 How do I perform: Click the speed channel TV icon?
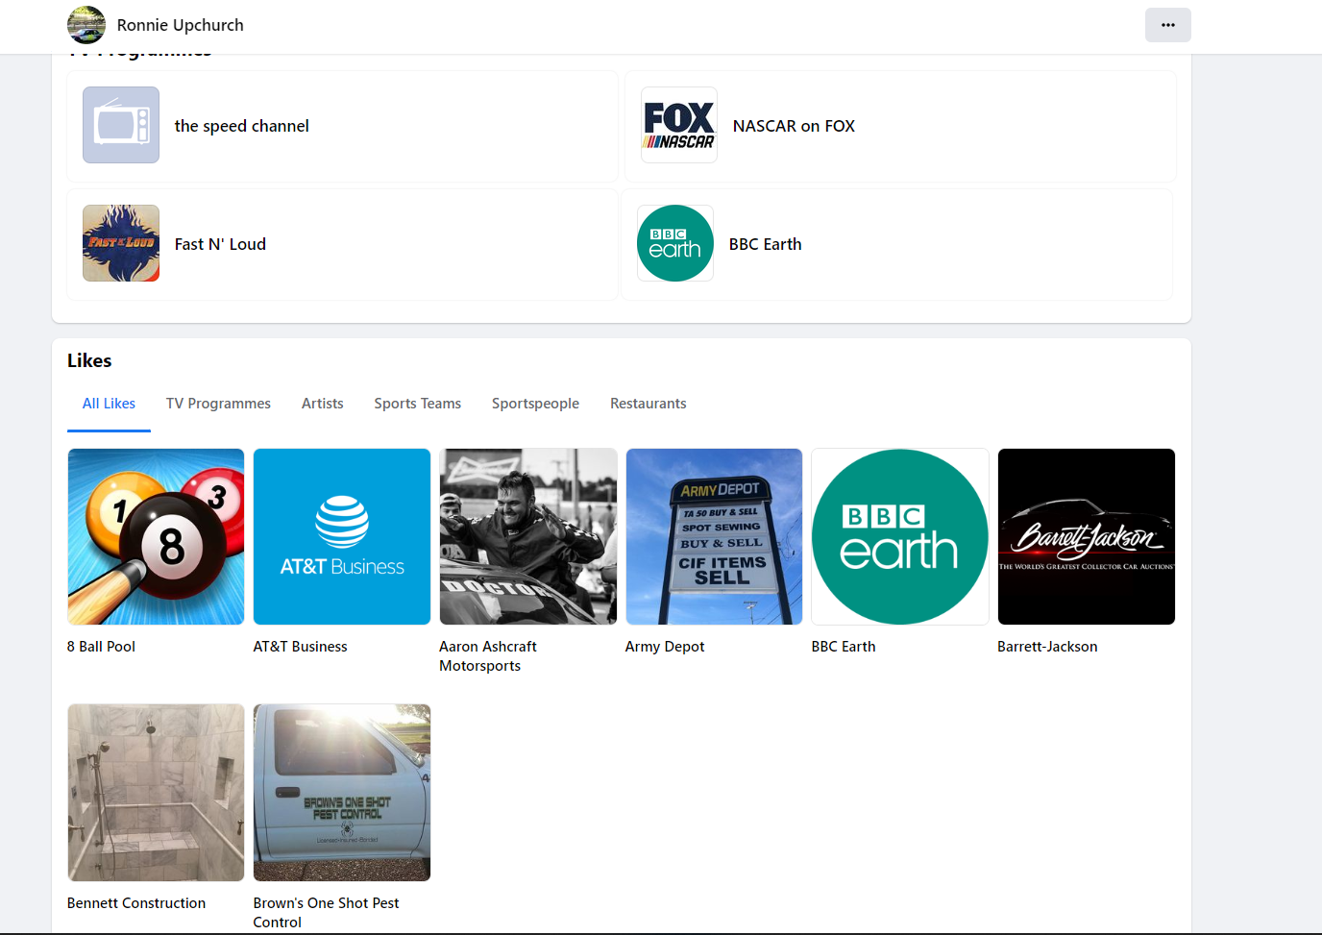pos(121,125)
